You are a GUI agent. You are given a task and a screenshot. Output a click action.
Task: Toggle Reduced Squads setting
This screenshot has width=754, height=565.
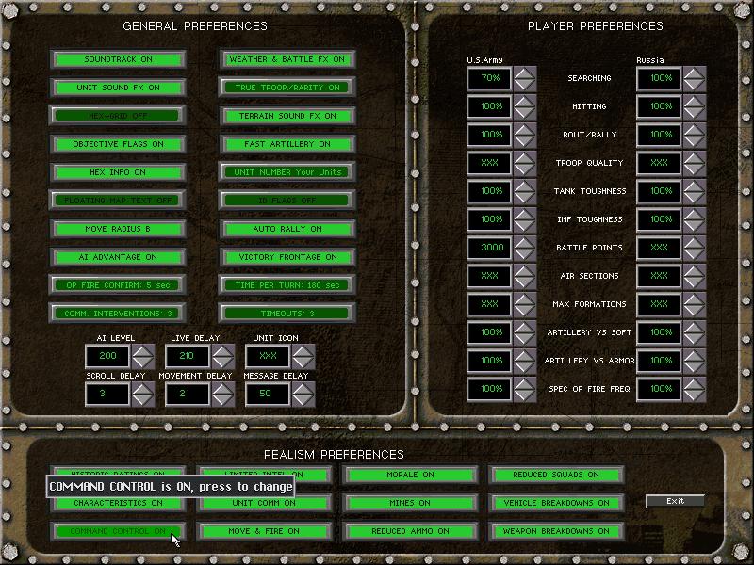[x=556, y=475]
